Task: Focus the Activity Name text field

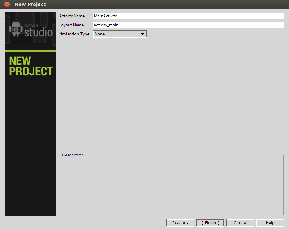Action: [188, 16]
